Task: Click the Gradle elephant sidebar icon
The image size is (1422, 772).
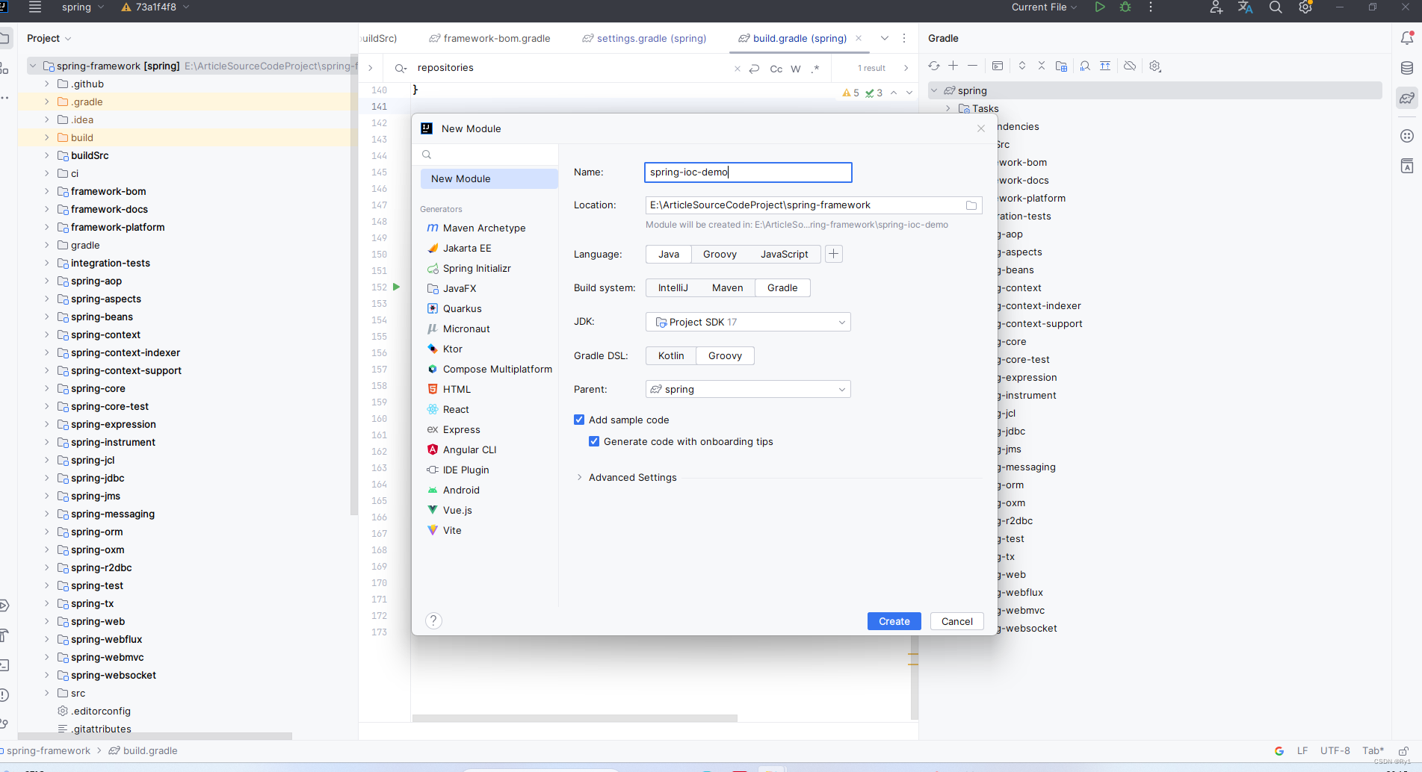Action: click(x=1407, y=98)
